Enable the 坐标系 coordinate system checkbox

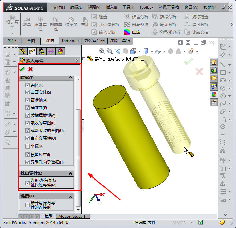28,146
